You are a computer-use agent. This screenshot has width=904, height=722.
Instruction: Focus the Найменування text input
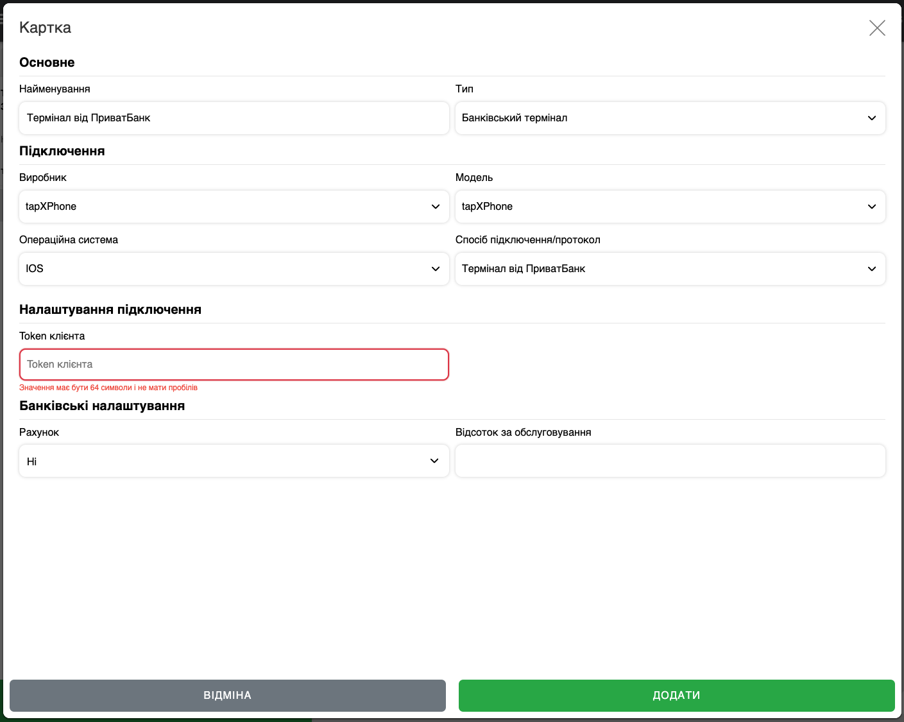(x=234, y=118)
